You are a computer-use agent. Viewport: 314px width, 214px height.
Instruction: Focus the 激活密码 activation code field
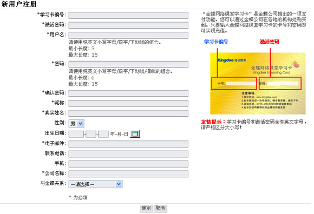click(x=128, y=25)
